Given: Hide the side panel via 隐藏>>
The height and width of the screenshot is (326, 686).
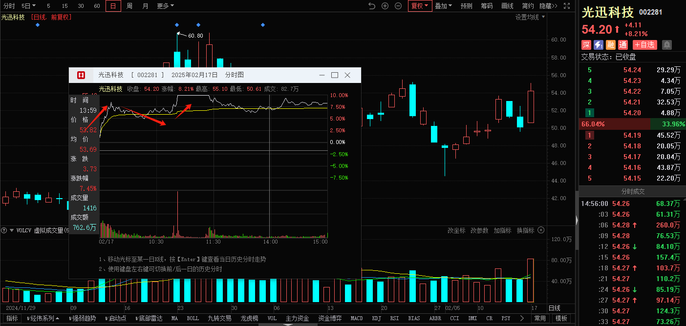Looking at the screenshot, I should [548, 6].
